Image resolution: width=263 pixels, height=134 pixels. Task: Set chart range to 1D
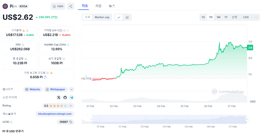[203, 17]
